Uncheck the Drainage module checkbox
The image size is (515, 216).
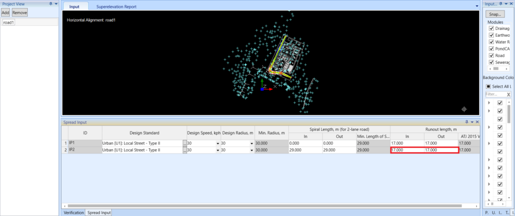(491, 28)
